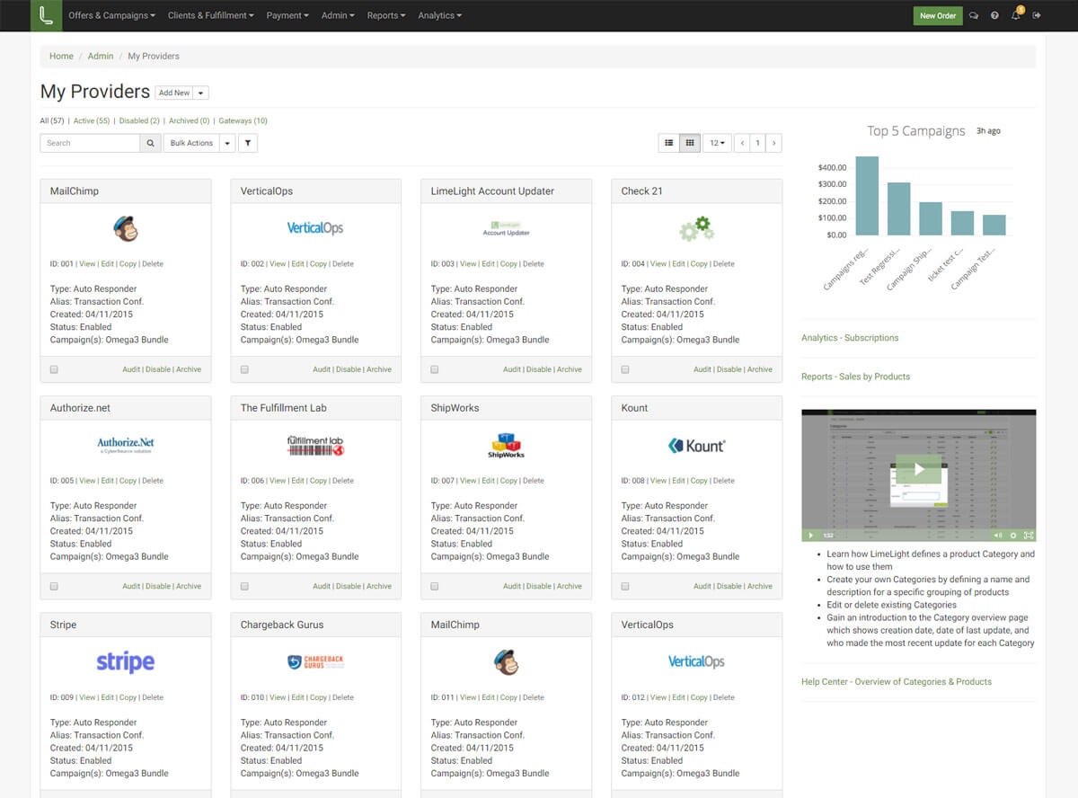
Task: Click the Authorize.Net logo
Action: click(126, 445)
